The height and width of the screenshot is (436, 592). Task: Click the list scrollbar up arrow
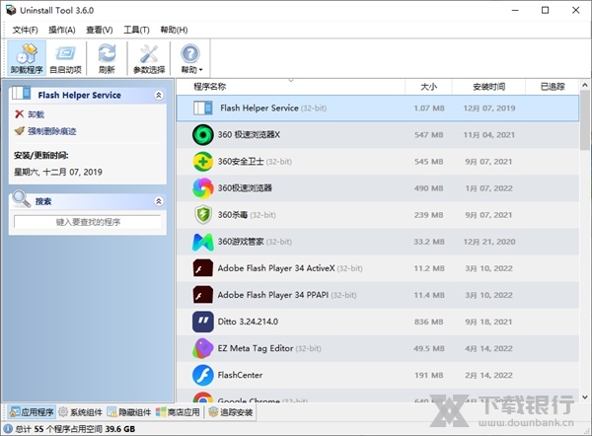(585, 85)
